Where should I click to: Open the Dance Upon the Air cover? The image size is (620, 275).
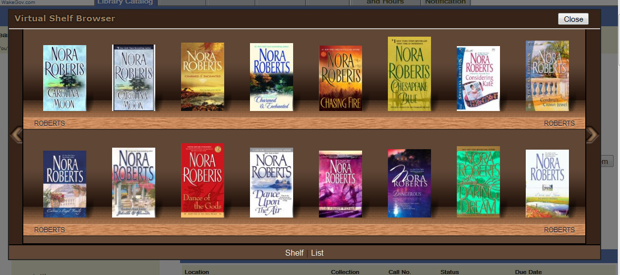[x=271, y=182]
